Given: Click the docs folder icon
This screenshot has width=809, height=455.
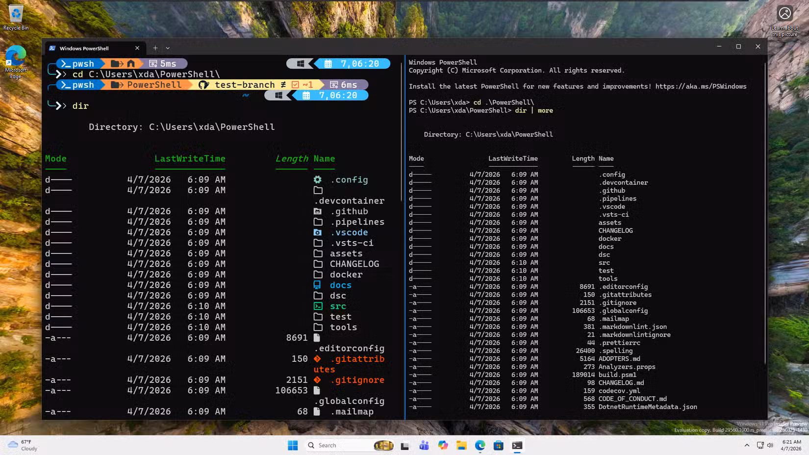Looking at the screenshot, I should coord(318,285).
